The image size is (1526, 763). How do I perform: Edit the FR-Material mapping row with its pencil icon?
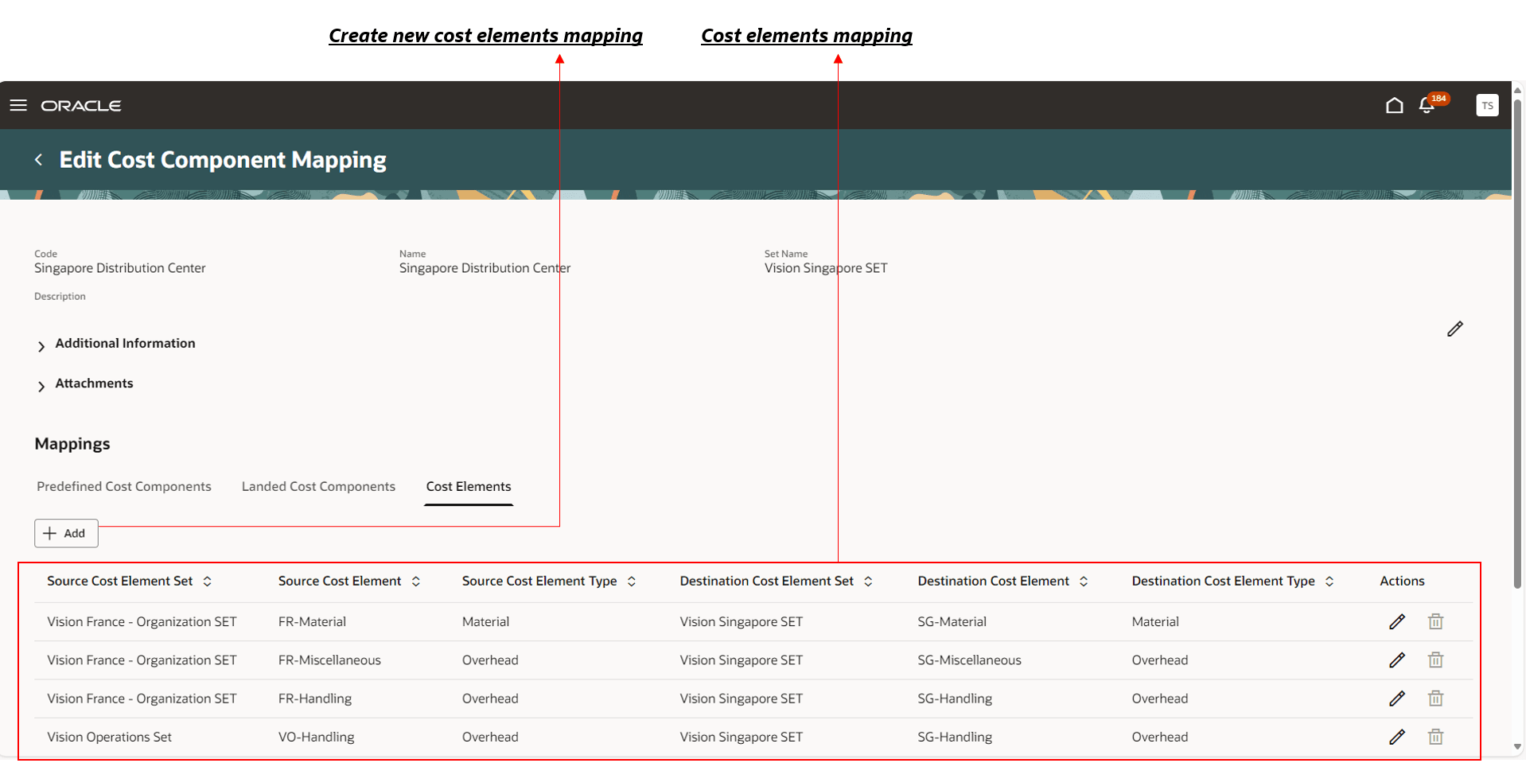click(x=1397, y=621)
